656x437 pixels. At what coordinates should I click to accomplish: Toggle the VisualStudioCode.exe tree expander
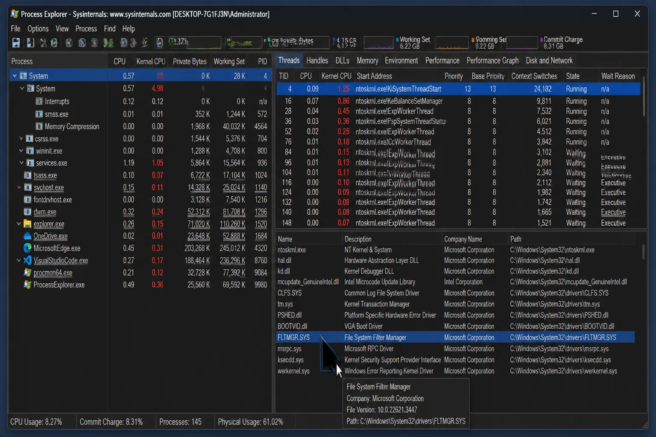(x=18, y=261)
